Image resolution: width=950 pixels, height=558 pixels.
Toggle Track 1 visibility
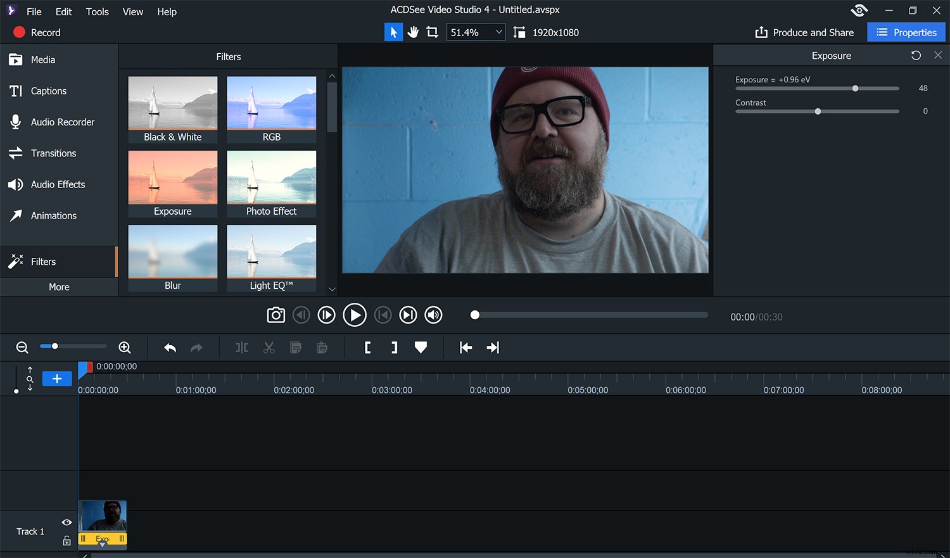coord(66,523)
